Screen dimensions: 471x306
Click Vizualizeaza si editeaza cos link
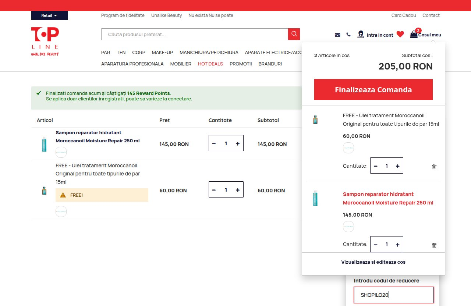373,262
